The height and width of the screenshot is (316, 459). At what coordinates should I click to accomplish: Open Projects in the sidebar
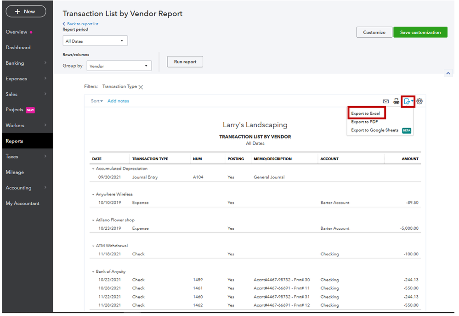pyautogui.click(x=14, y=109)
